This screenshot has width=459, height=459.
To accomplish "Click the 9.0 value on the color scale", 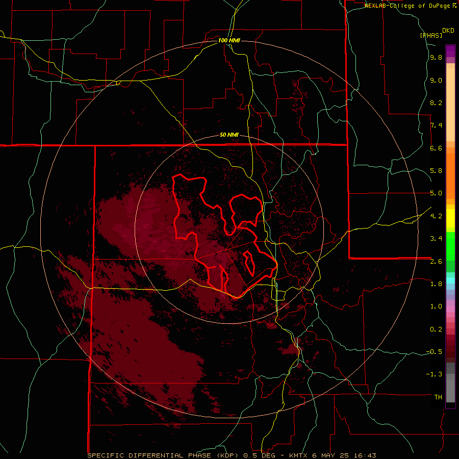I will click(436, 80).
